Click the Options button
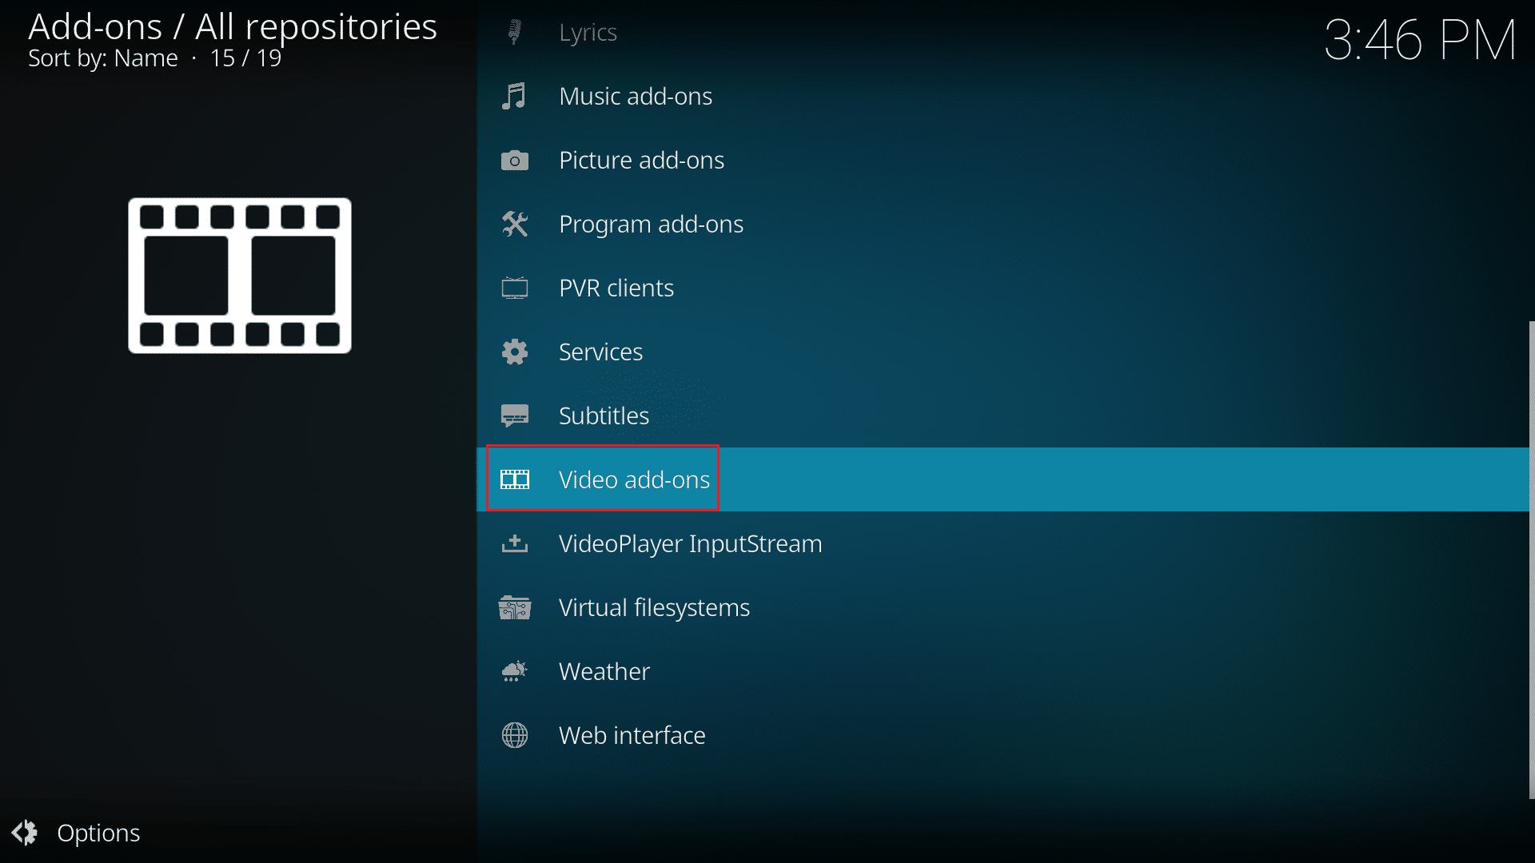This screenshot has height=863, width=1535. pos(79,833)
